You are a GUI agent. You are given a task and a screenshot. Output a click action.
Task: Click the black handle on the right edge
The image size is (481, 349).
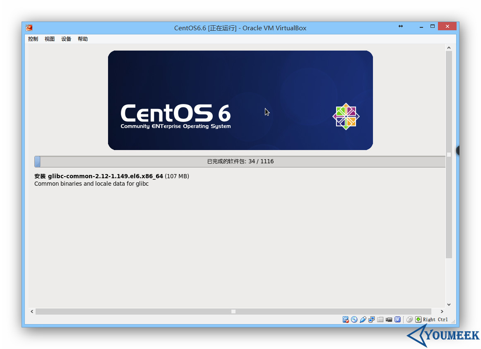click(458, 151)
